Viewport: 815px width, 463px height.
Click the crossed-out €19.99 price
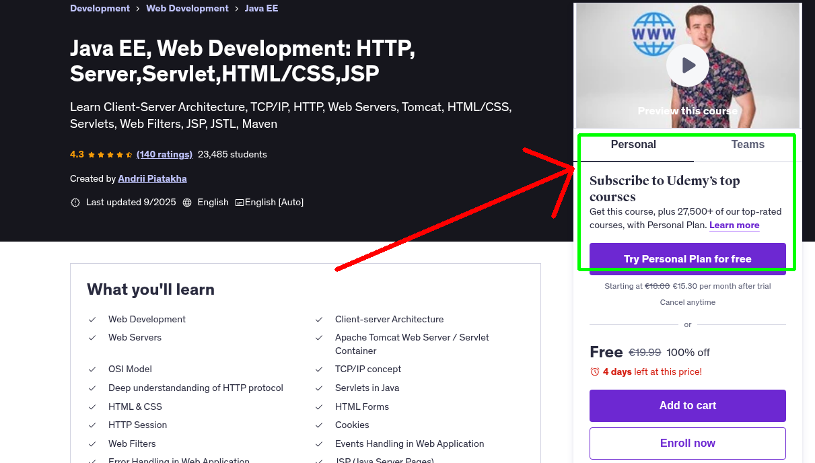pyautogui.click(x=645, y=353)
